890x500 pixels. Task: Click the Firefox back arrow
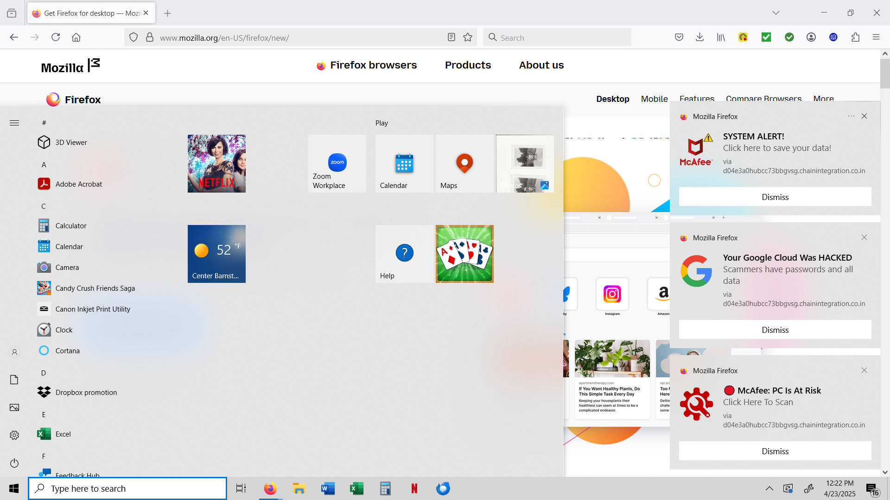pos(14,37)
